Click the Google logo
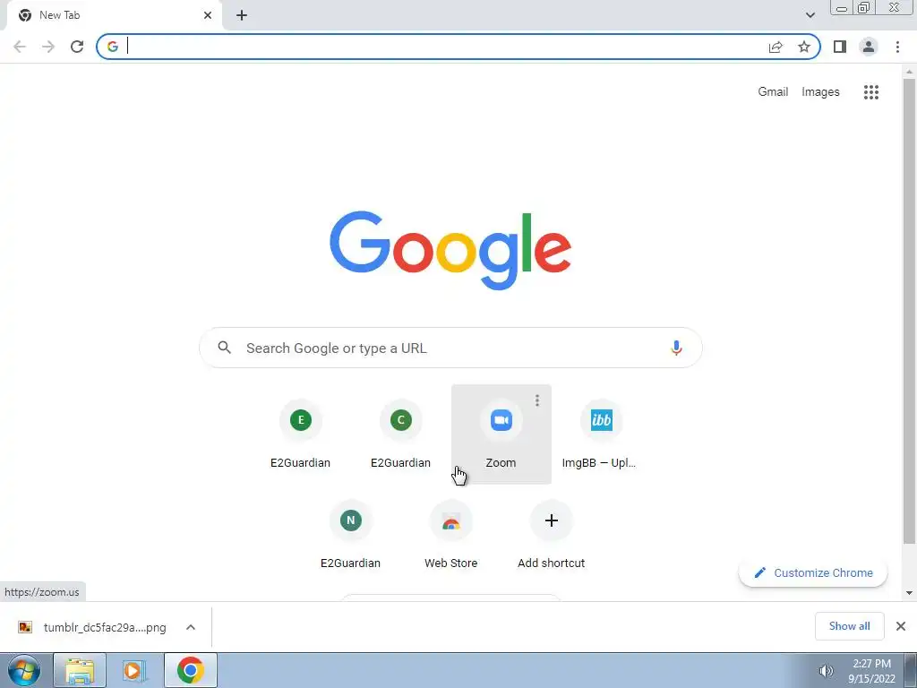The height and width of the screenshot is (688, 917). point(450,251)
